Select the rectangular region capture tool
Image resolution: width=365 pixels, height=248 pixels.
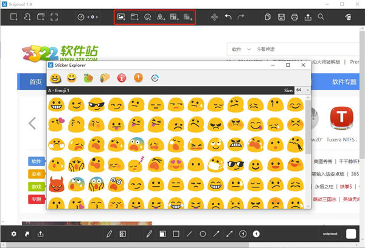pyautogui.click(x=13, y=18)
